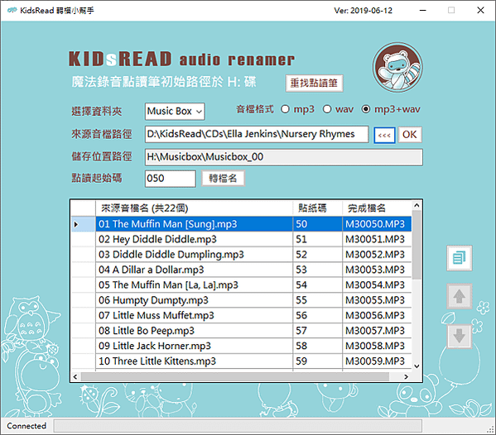Image resolution: width=496 pixels, height=435 pixels.
Task: Select the mp3 audio format option
Action: [x=297, y=109]
